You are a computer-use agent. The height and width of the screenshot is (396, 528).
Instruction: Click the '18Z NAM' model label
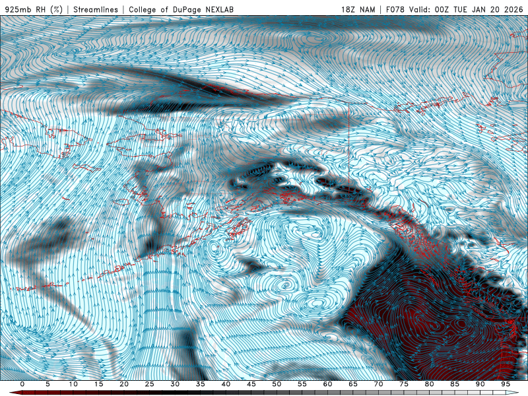point(358,9)
